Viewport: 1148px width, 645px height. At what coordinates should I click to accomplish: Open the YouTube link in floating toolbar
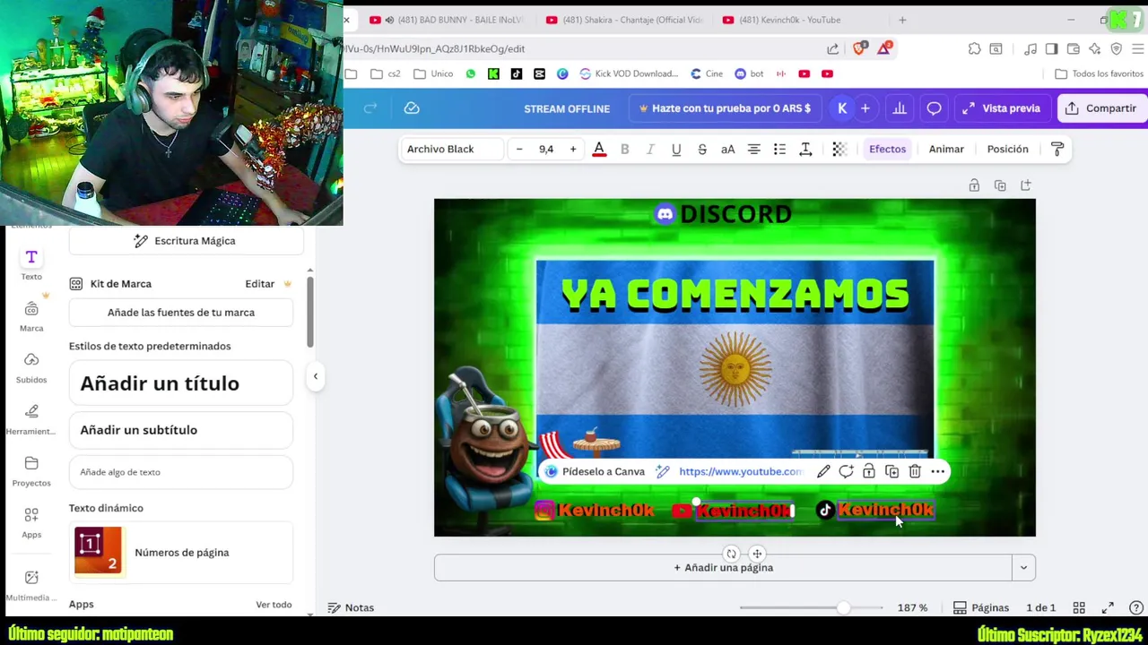740,471
